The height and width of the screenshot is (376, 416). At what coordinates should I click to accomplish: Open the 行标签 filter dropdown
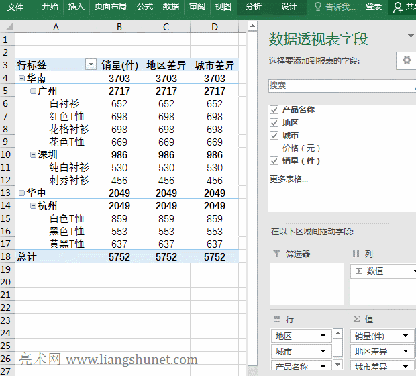[x=91, y=65]
